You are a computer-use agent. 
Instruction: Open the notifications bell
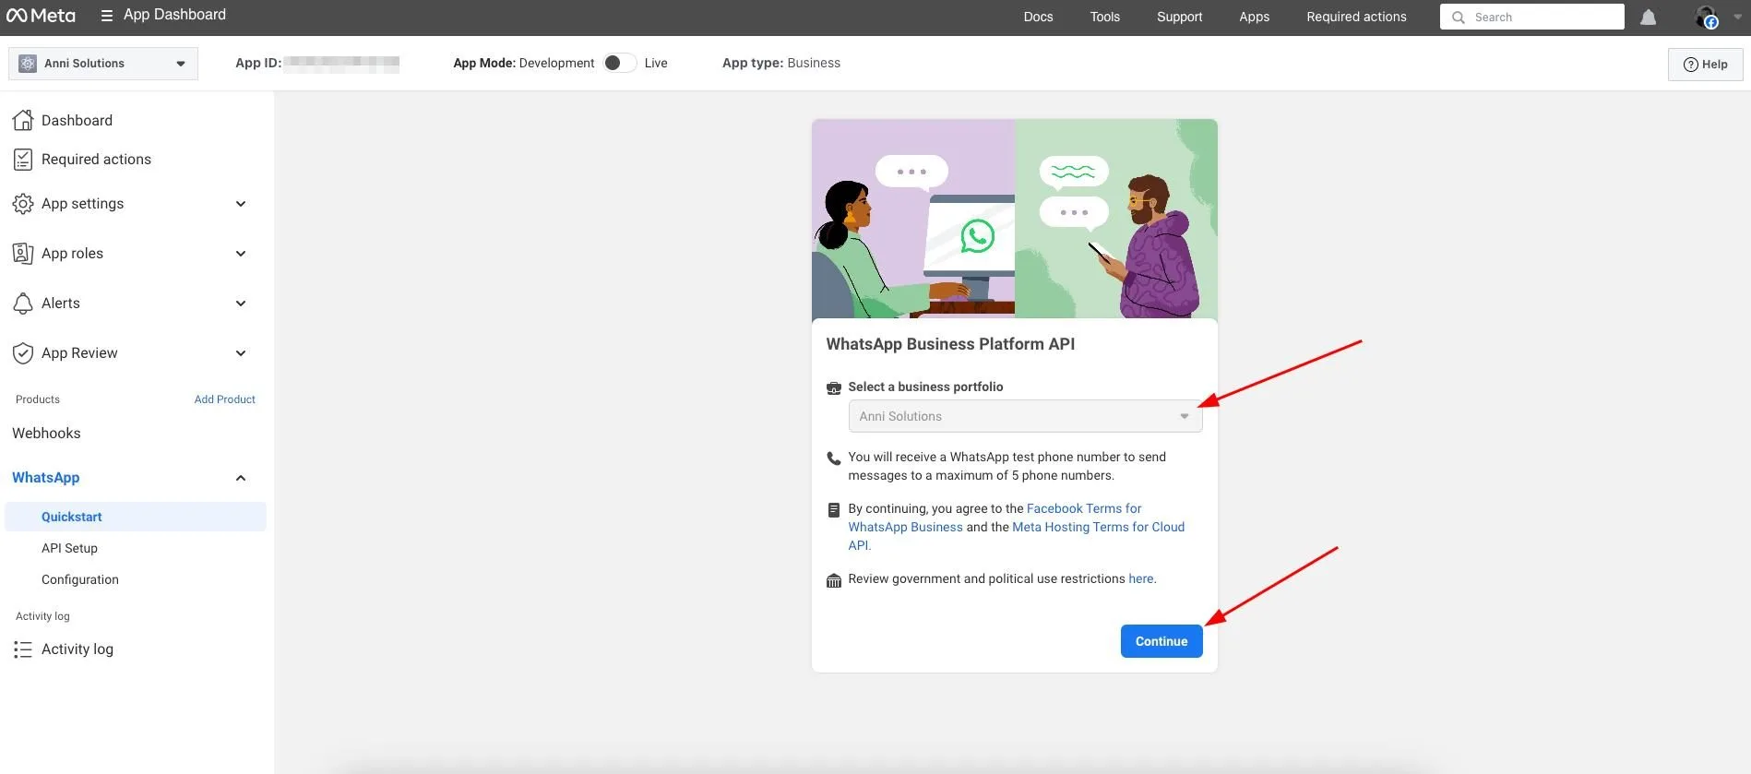[x=1648, y=18]
